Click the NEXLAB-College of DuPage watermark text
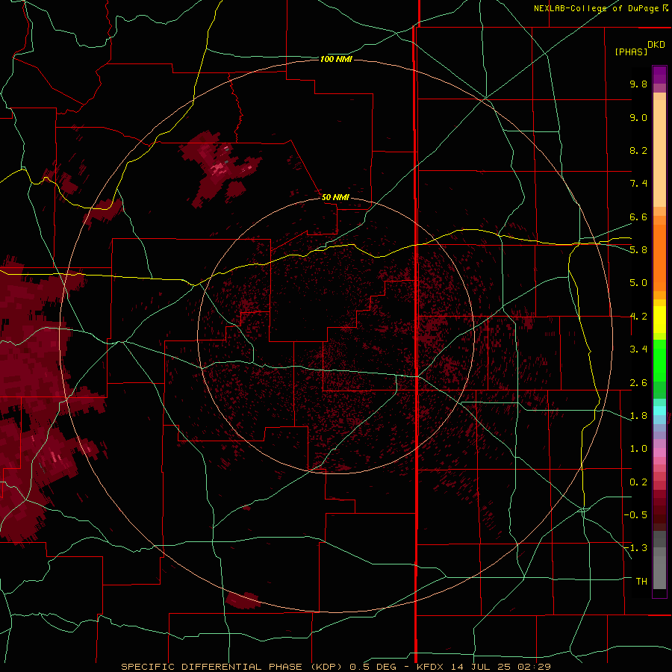The image size is (672, 672). tap(600, 8)
